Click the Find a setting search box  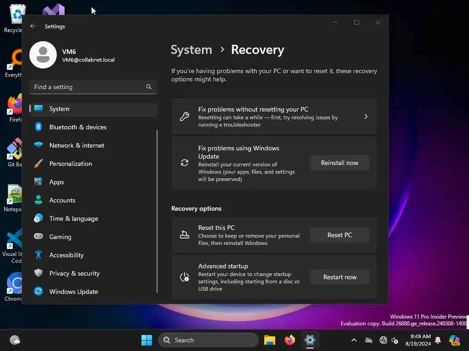93,87
